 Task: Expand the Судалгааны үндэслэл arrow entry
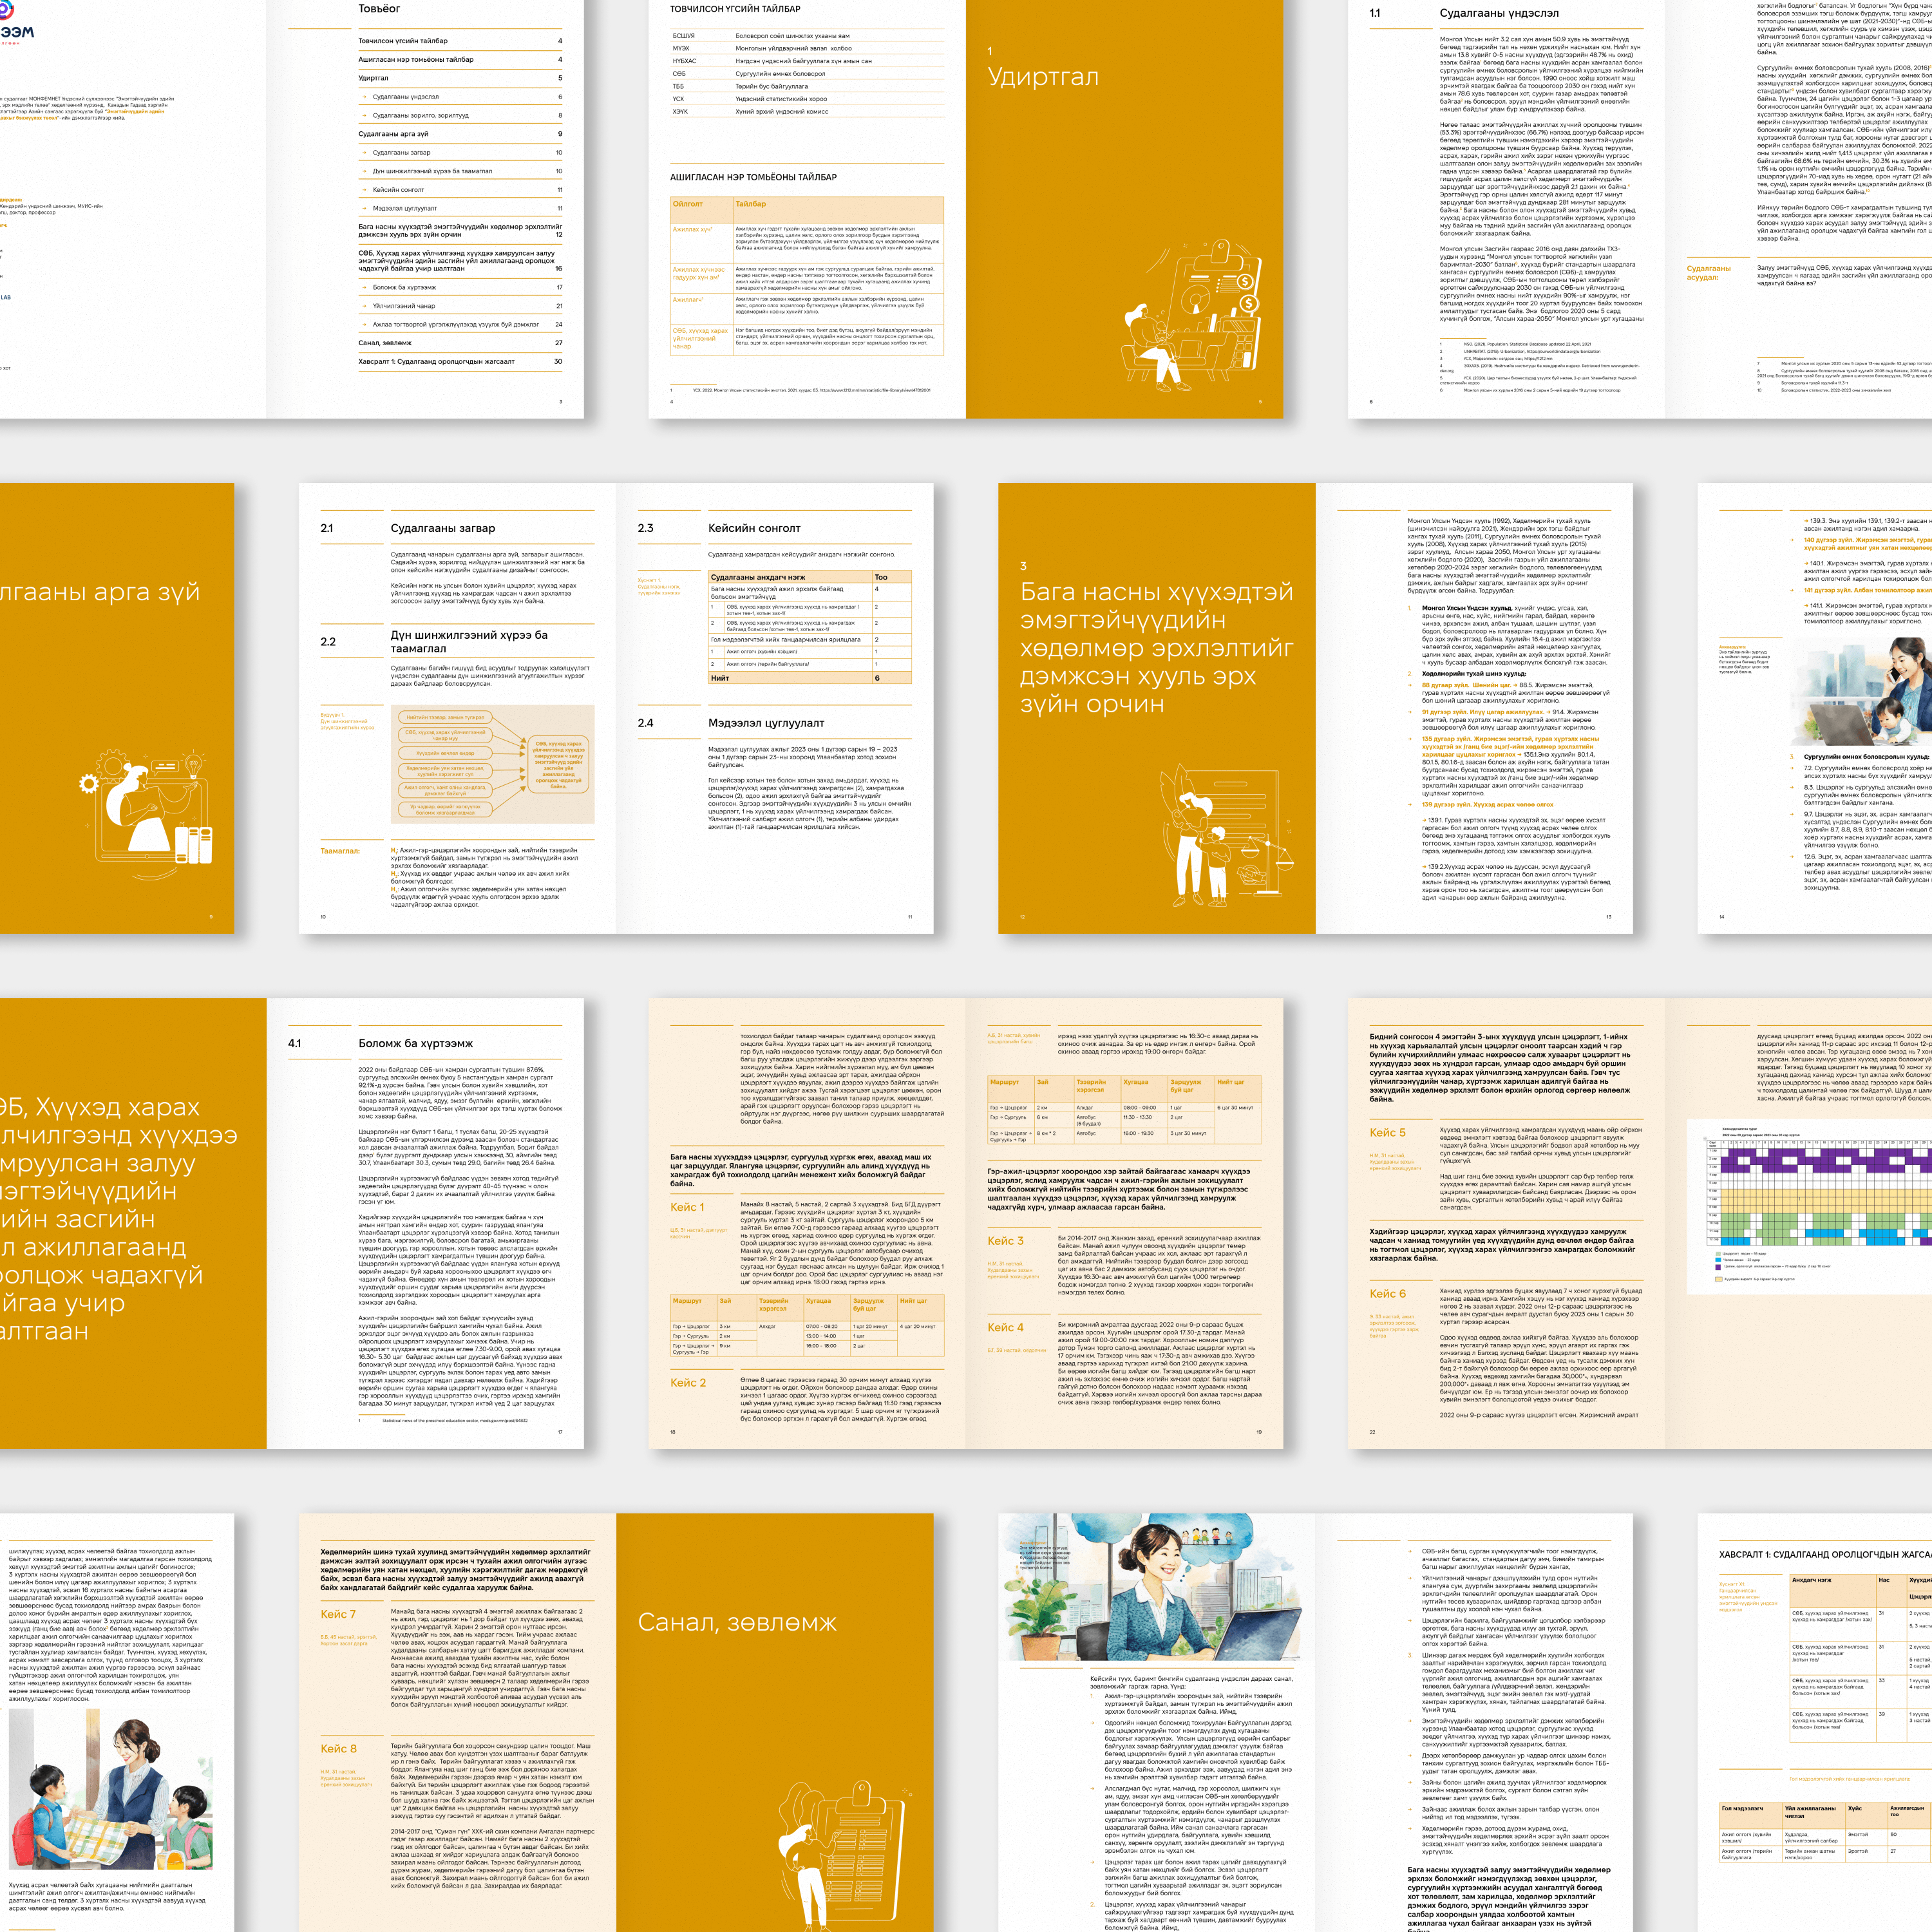coord(406,97)
